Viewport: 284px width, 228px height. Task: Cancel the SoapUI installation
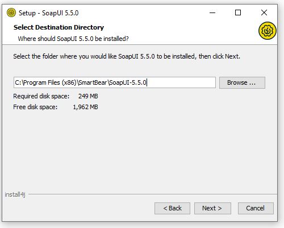[x=256, y=208]
